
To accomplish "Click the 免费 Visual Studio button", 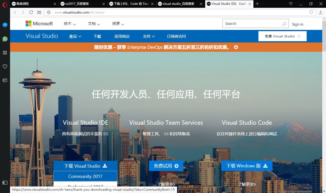I will [x=283, y=36].
